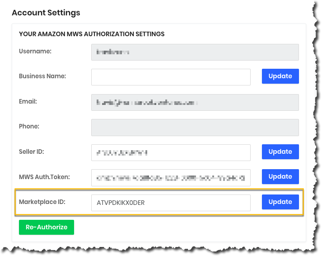Screen dimensions: 322x256
Task: Click the Update button beside Seller ID
Action: pos(280,152)
